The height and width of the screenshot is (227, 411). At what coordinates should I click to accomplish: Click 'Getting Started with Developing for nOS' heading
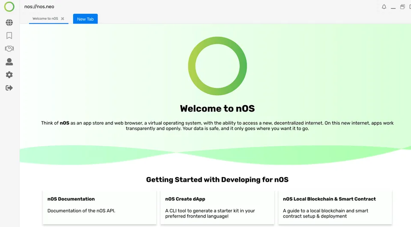coord(217,180)
